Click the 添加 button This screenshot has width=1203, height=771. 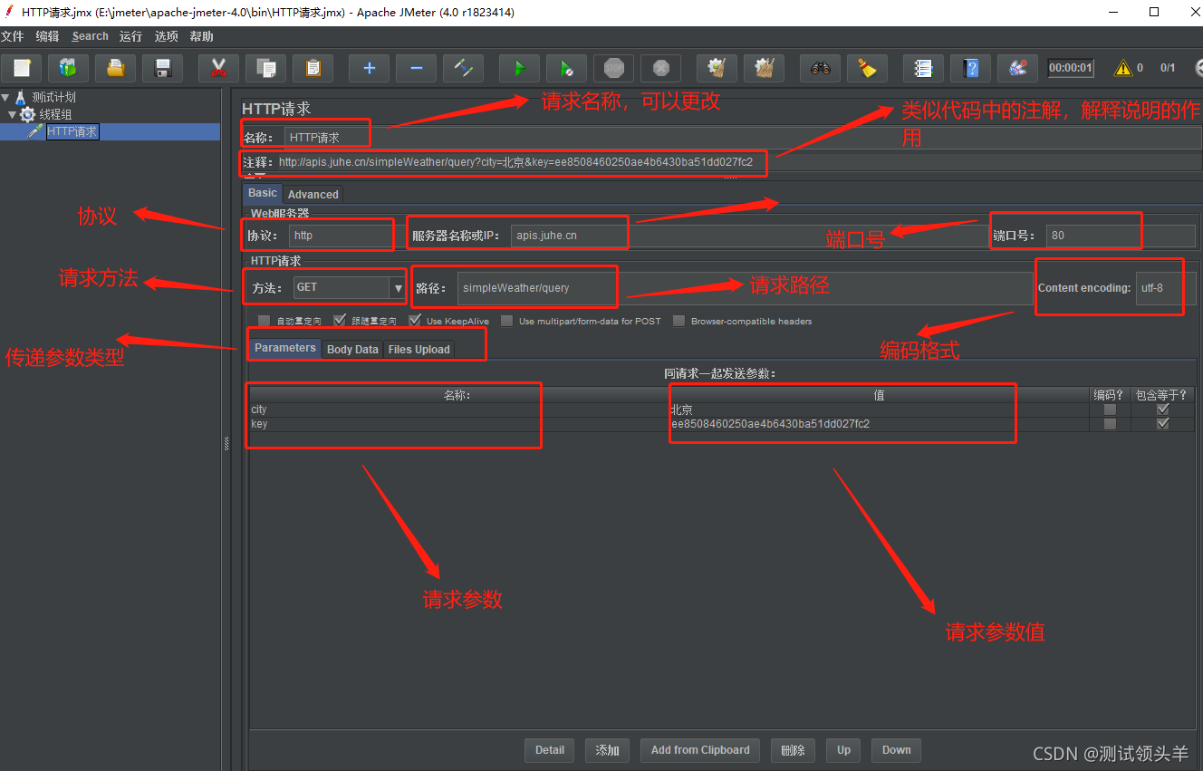click(607, 749)
